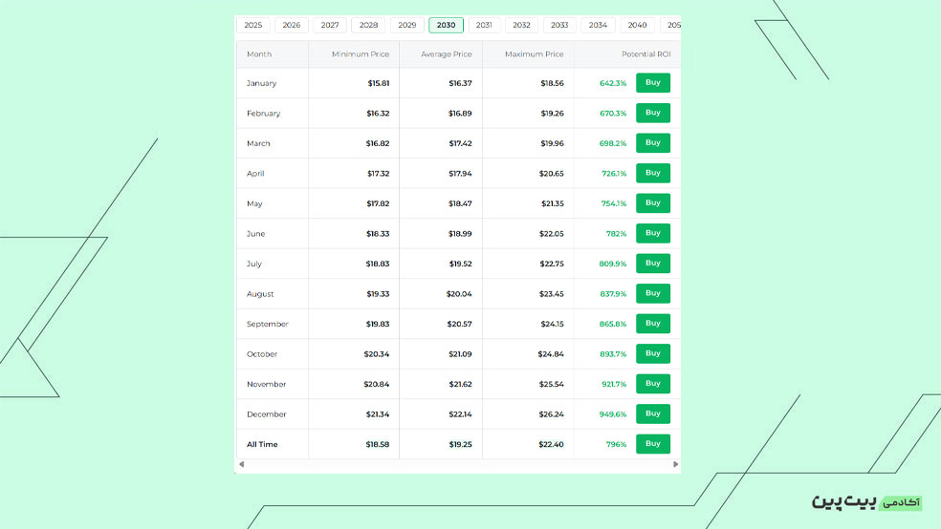This screenshot has width=941, height=529.
Task: Select Buy in the April row
Action: coord(653,173)
